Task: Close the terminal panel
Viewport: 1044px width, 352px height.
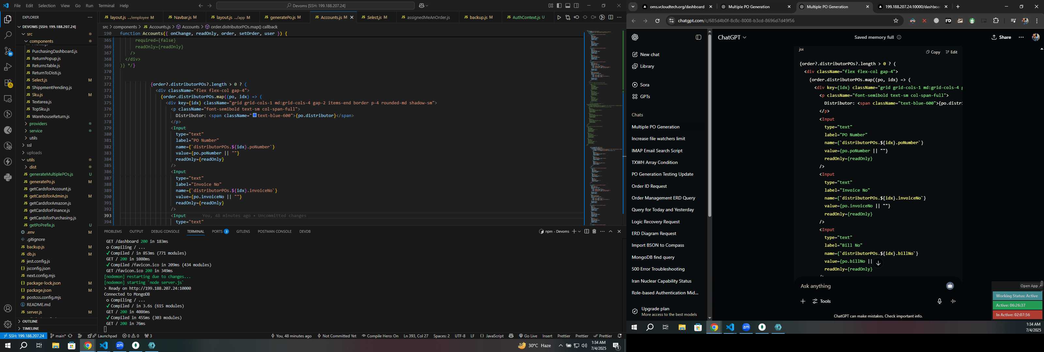Action: 619,231
